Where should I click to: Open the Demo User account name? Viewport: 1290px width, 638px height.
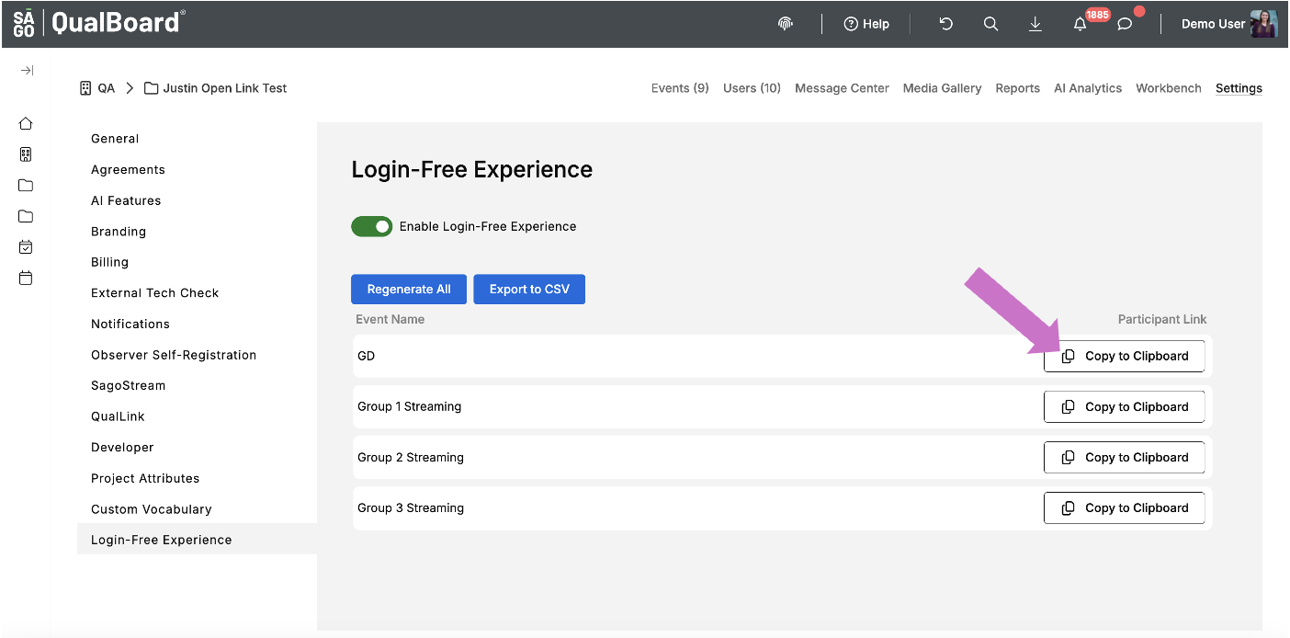pyautogui.click(x=1213, y=24)
